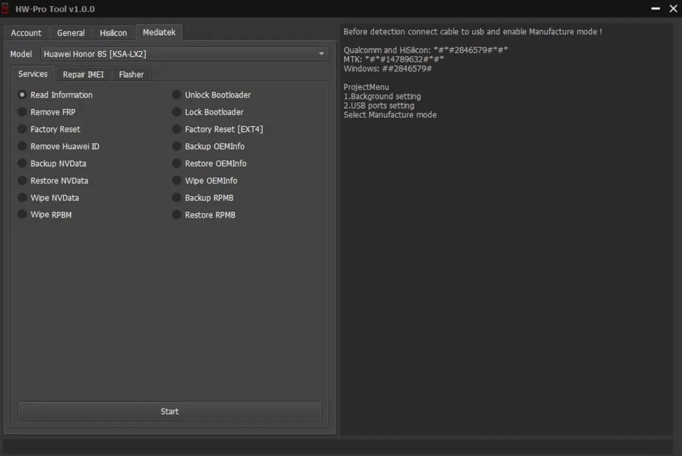This screenshot has width=682, height=456.
Task: Click the HW-Pro Tool app icon in title bar
Action: (x=5, y=9)
